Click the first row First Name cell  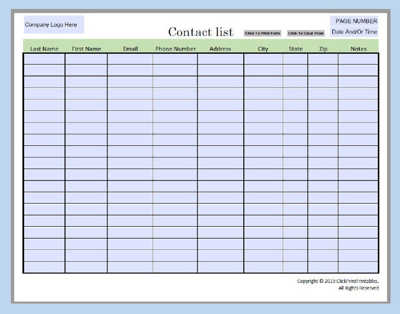[x=86, y=59]
